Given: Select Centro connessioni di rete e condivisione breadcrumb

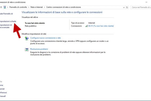Looking at the screenshot, I should coord(63,7).
